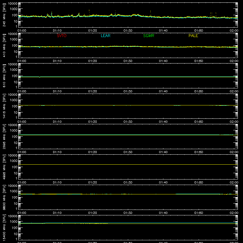This screenshot has width=243, height=243.
Task: Click the 1000 label on the 1415 MHz axis
Action: [x=14, y=100]
